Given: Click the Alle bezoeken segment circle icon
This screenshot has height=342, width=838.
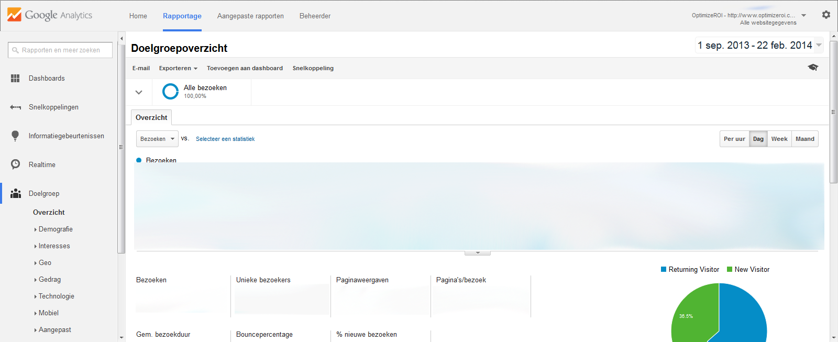Looking at the screenshot, I should pos(170,92).
